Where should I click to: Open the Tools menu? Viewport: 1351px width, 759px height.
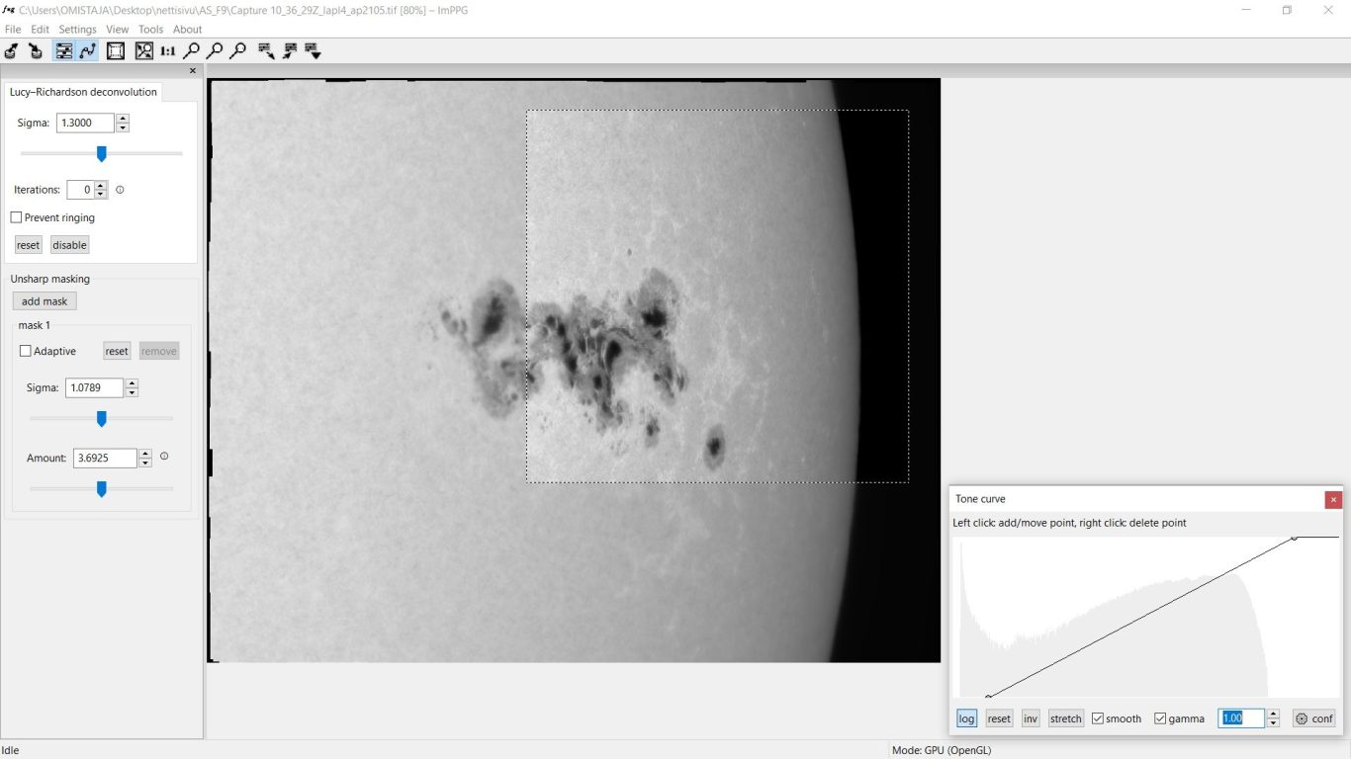click(150, 30)
